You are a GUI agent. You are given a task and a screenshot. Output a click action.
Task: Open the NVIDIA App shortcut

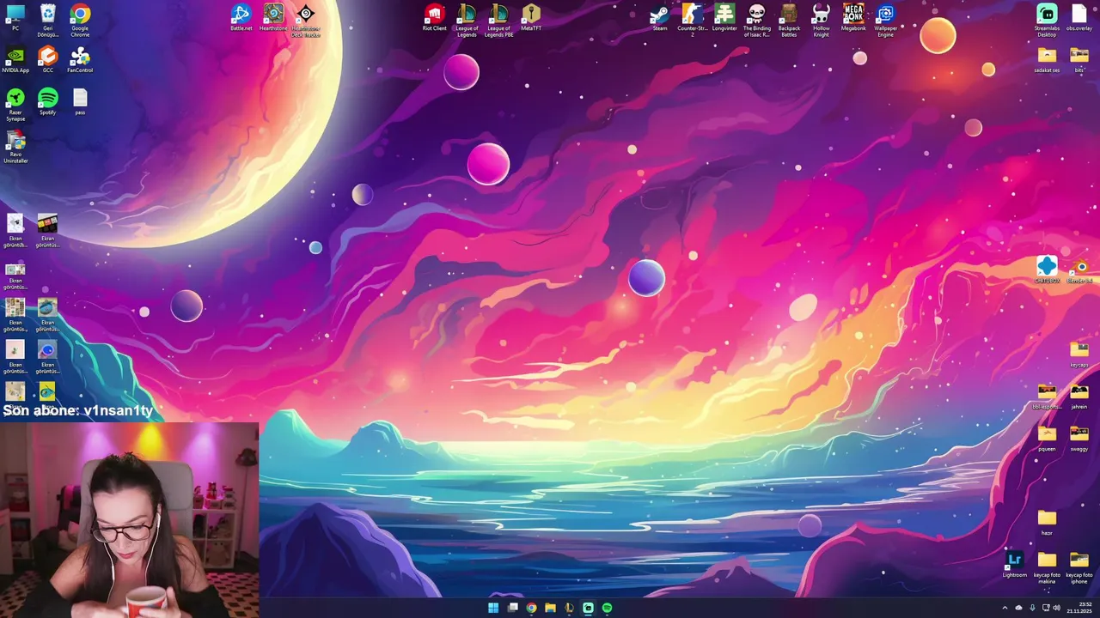pos(15,59)
